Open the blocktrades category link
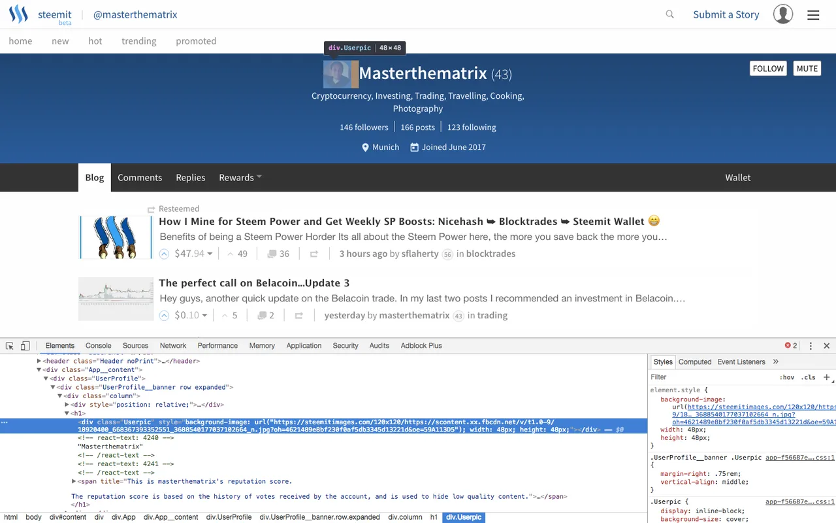The height and width of the screenshot is (523, 836). tap(490, 254)
